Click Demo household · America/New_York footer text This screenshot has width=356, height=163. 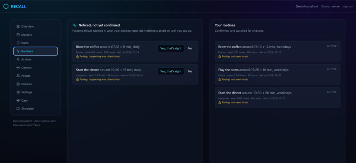[34, 121]
